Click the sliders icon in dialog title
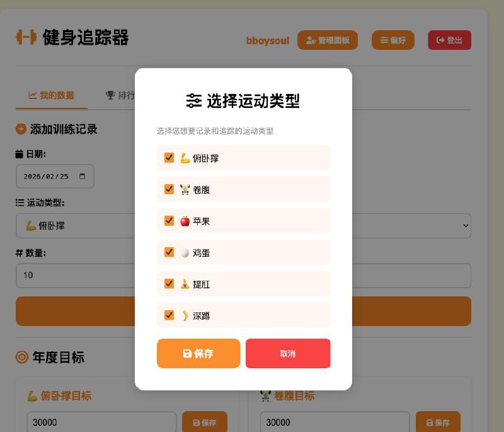This screenshot has width=504, height=432. [194, 101]
